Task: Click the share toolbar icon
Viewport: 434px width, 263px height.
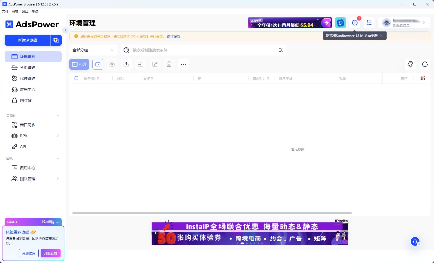Action: tap(155, 64)
